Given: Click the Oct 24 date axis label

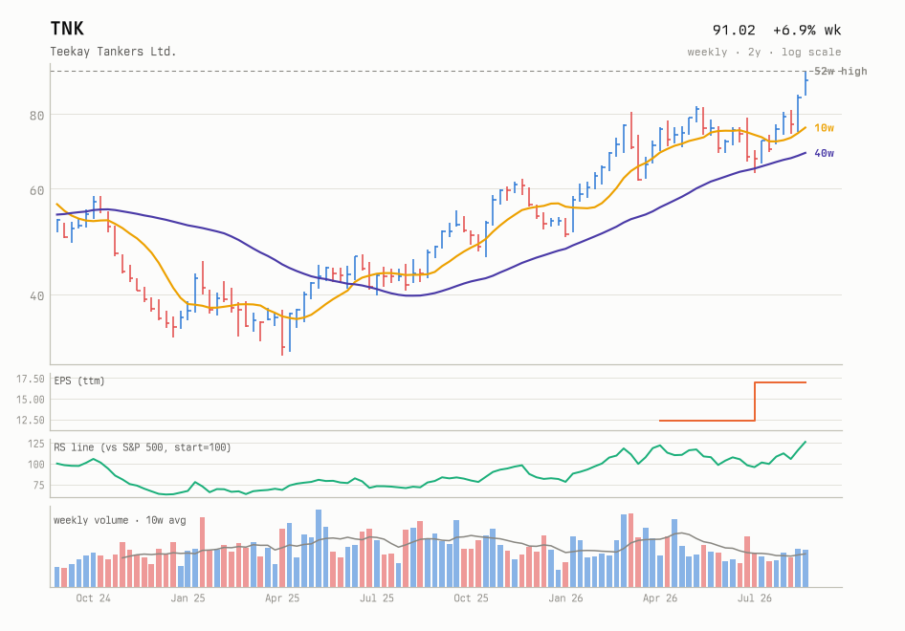Looking at the screenshot, I should point(93,598).
